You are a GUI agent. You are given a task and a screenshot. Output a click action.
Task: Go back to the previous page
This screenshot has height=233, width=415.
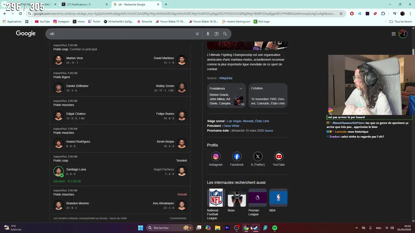click(x=5, y=14)
